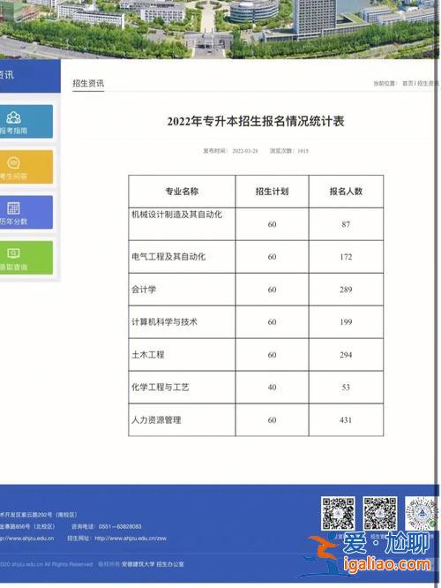This screenshot has width=441, height=588.
Task: Click the circular mini-program code in footer
Action: (x=422, y=513)
